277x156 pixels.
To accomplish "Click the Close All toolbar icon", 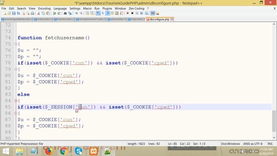I will tap(28, 13).
